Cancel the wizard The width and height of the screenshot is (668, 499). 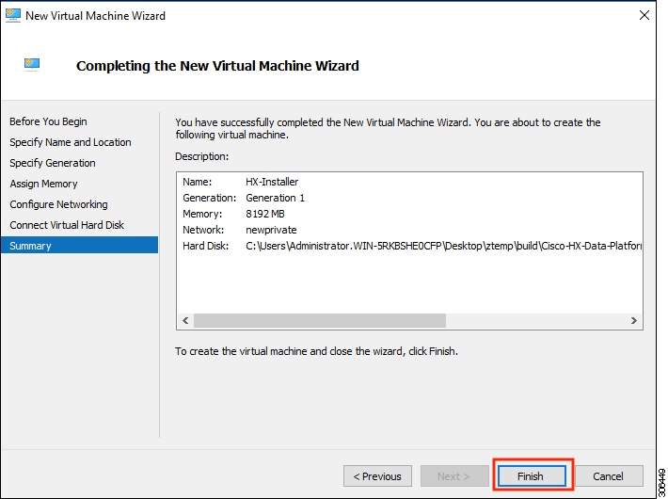[609, 476]
